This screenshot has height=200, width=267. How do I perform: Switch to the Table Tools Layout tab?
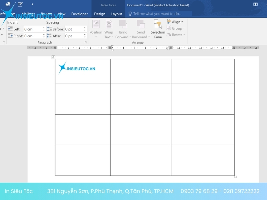pos(116,14)
